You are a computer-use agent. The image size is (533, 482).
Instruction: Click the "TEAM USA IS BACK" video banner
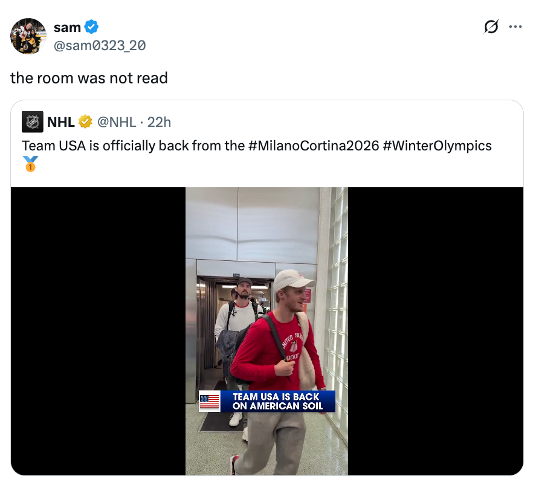pyautogui.click(x=277, y=402)
